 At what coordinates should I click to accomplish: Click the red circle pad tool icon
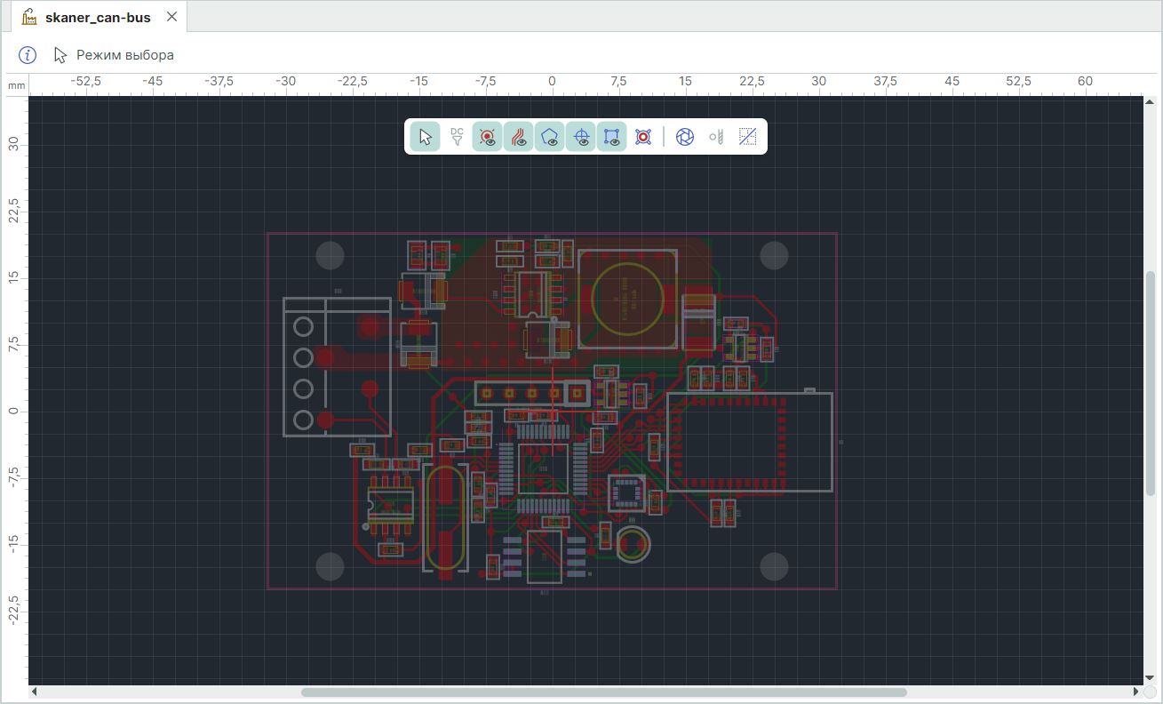(643, 137)
